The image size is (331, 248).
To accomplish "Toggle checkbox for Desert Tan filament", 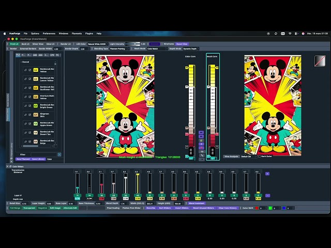I will [x=30, y=132].
